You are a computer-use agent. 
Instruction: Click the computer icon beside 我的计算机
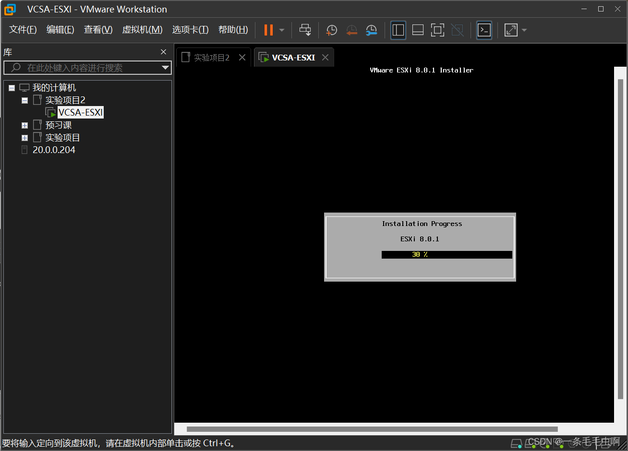tap(24, 88)
